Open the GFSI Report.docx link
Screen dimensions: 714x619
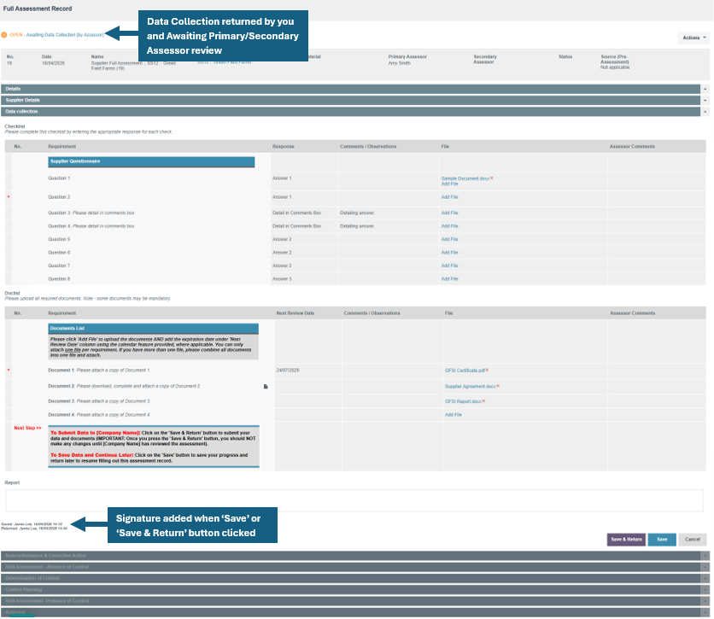click(x=463, y=401)
